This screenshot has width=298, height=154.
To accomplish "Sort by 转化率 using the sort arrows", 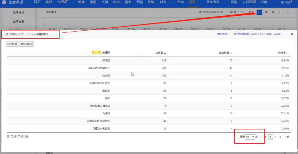I will point(288,53).
